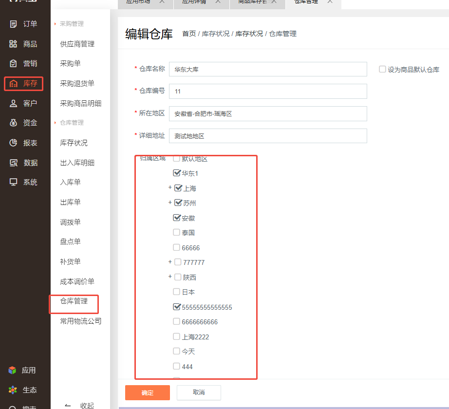Check the 默认地区 region checkbox

176,159
